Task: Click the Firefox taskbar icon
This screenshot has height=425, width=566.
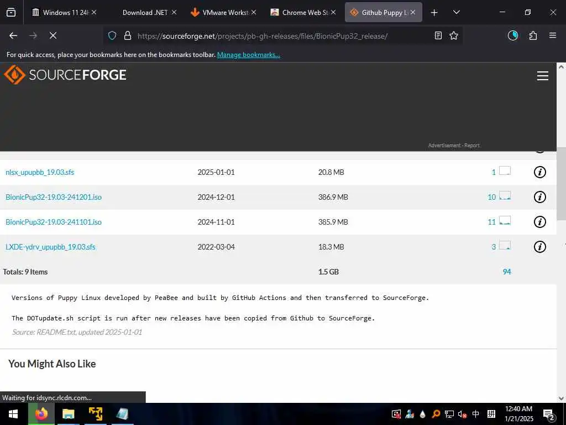Action: pos(41,414)
